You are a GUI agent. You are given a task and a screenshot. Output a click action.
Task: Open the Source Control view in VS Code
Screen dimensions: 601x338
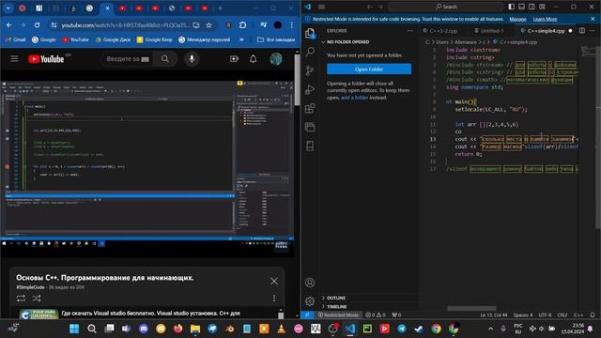pyautogui.click(x=310, y=70)
